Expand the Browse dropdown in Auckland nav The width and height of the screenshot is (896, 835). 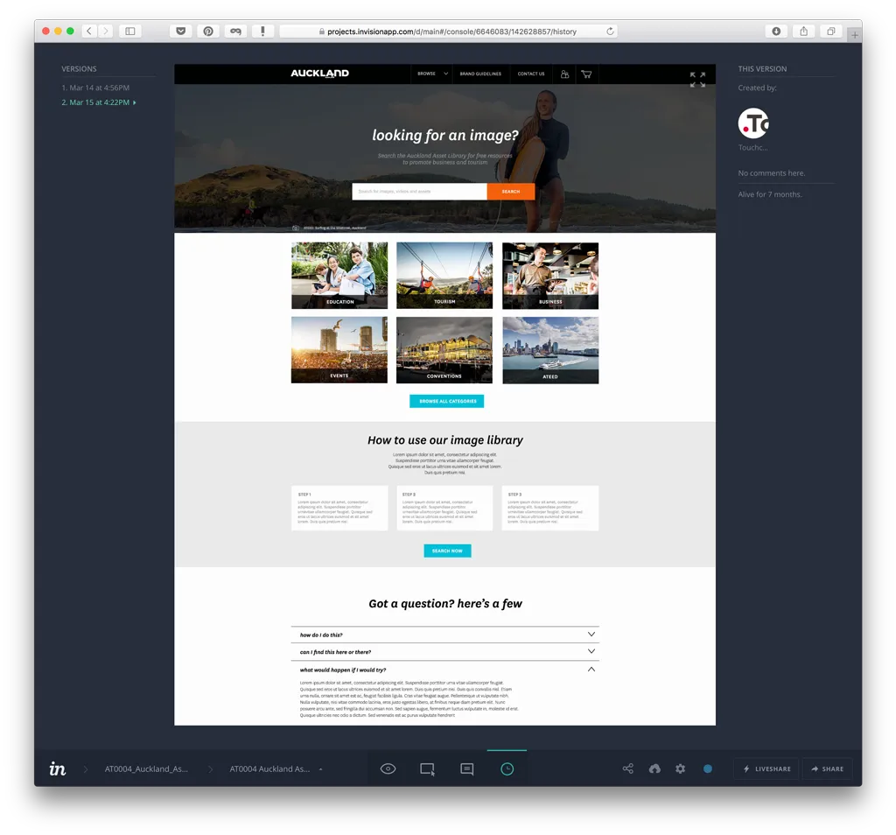(x=432, y=74)
